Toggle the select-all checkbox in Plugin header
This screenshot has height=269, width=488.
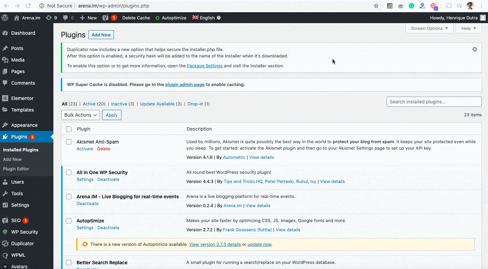69,129
